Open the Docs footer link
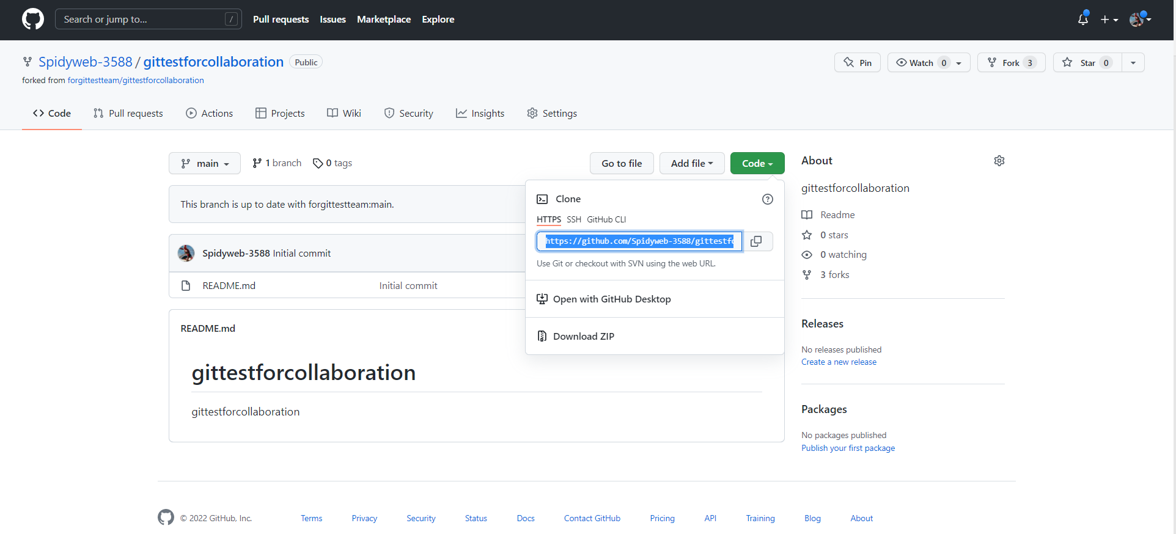Viewport: 1176px width, 534px height. tap(526, 518)
